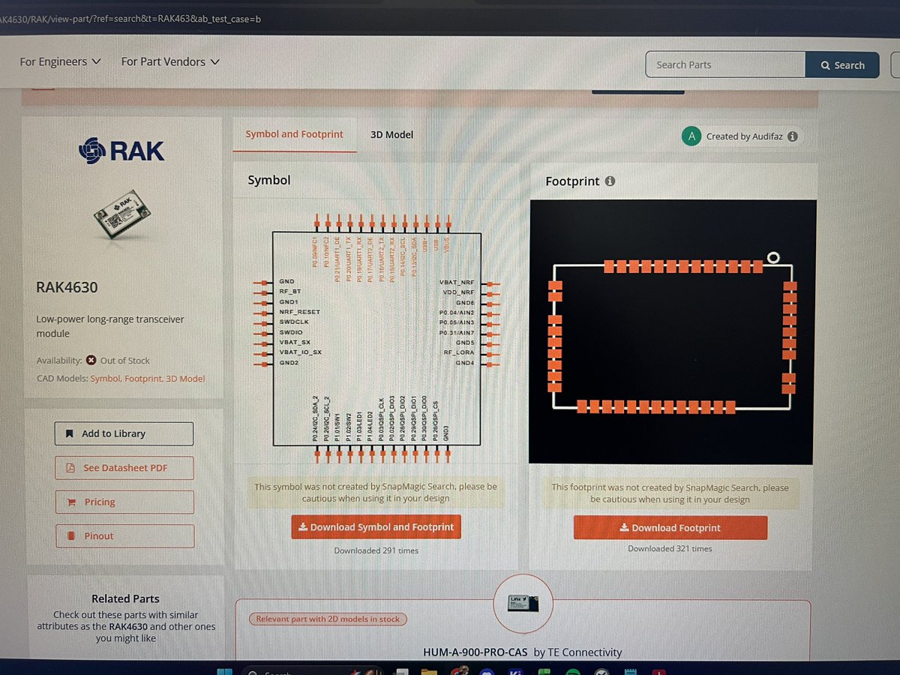Click the footprint preview image
The image size is (900, 675).
pos(671,331)
